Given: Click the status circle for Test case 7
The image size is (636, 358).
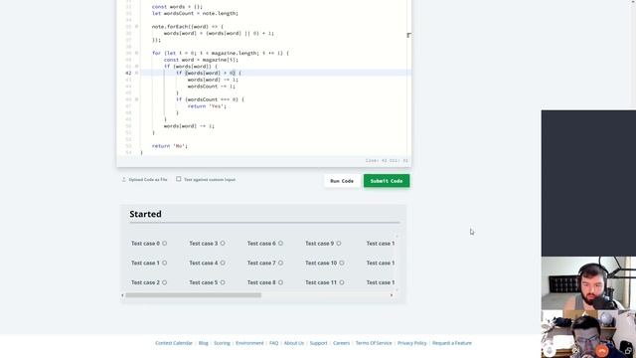Looking at the screenshot, I should (280, 263).
